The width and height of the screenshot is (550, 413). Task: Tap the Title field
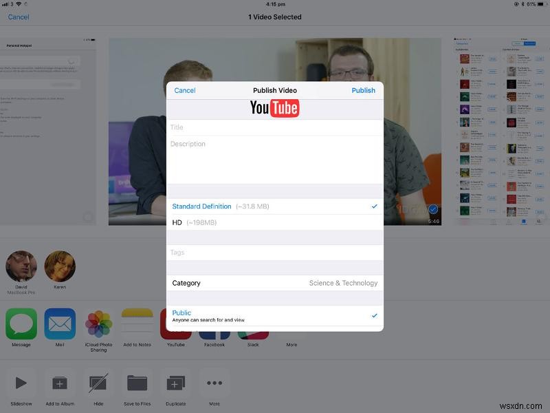275,127
